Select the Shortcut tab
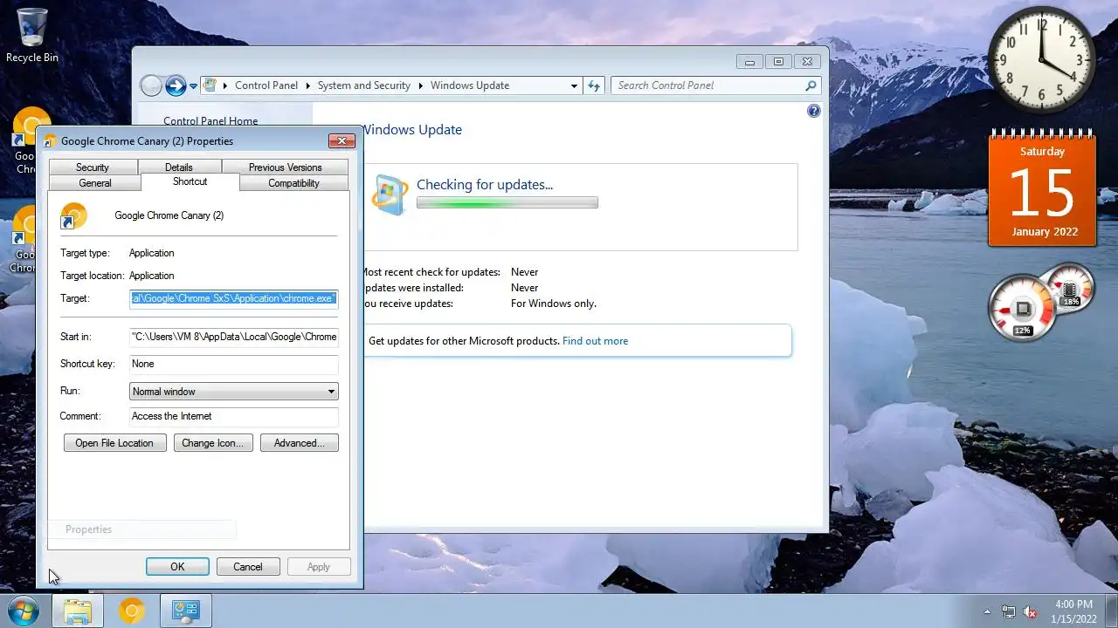 (190, 181)
